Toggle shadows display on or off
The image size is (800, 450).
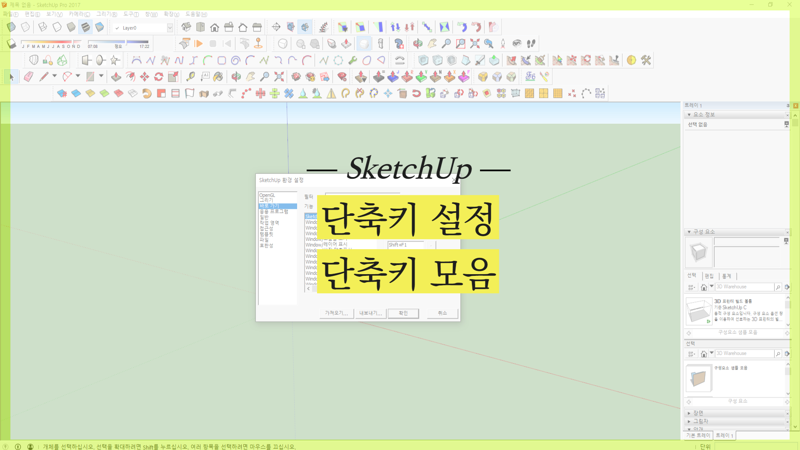11,44
